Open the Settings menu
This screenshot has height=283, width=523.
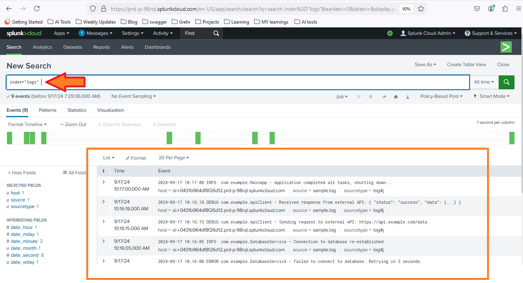pos(133,33)
